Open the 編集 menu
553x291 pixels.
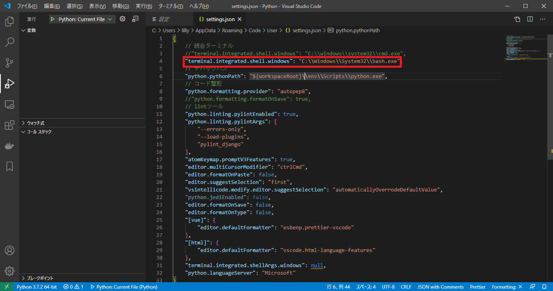tap(52, 6)
